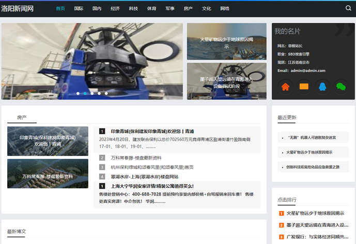
Task: Open article 印象青城(保利建发印象青城)欢迎您 | 青浦
Action: (x=152, y=131)
